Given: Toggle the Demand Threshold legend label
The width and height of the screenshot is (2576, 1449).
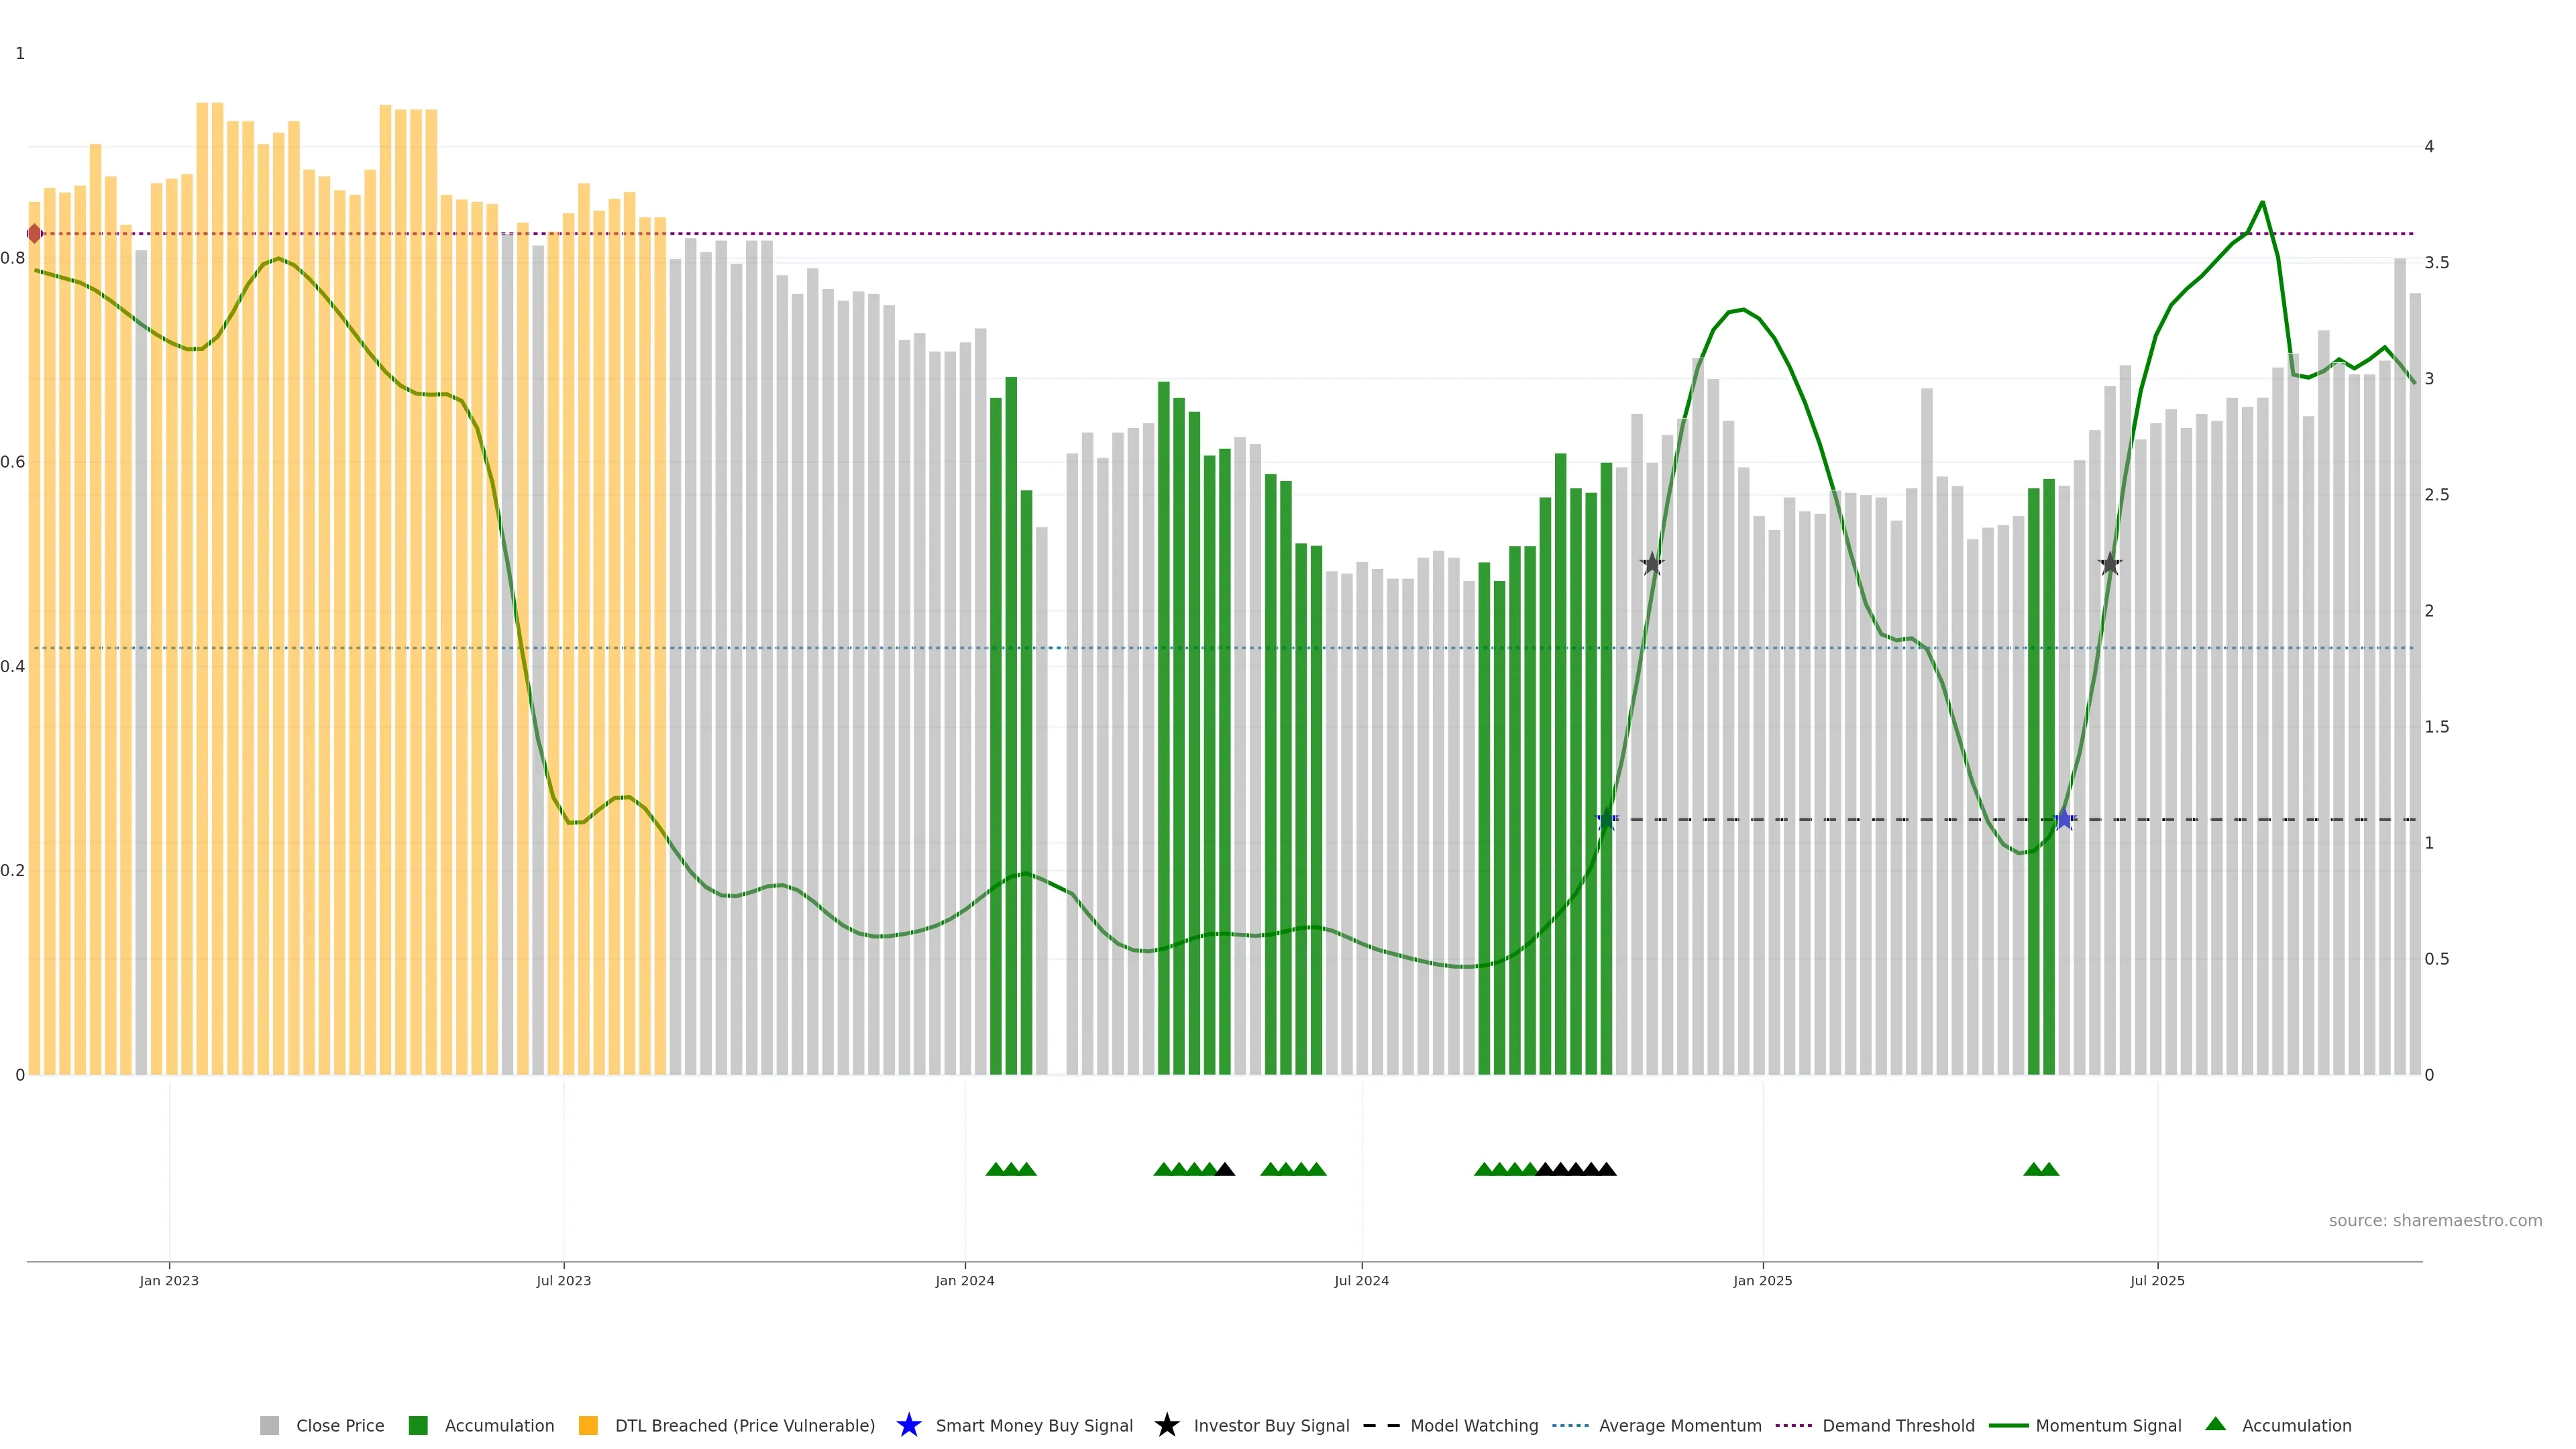Looking at the screenshot, I should click(1898, 1425).
